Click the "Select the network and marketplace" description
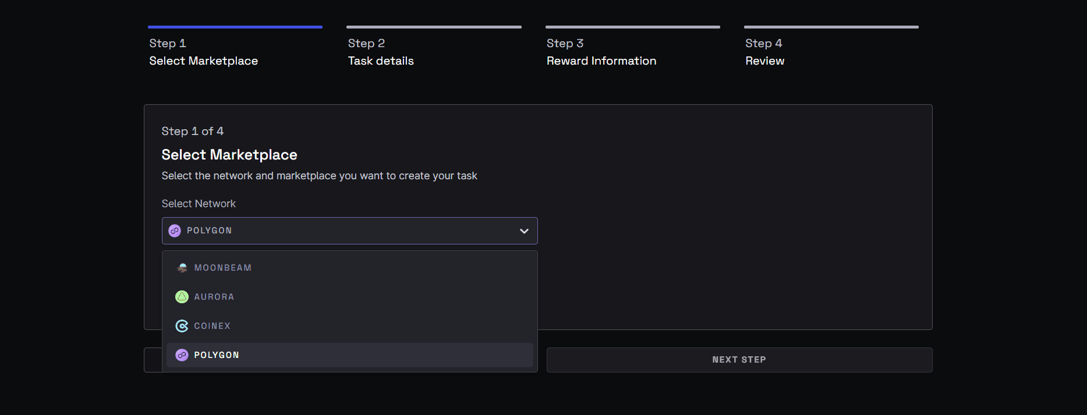 319,176
